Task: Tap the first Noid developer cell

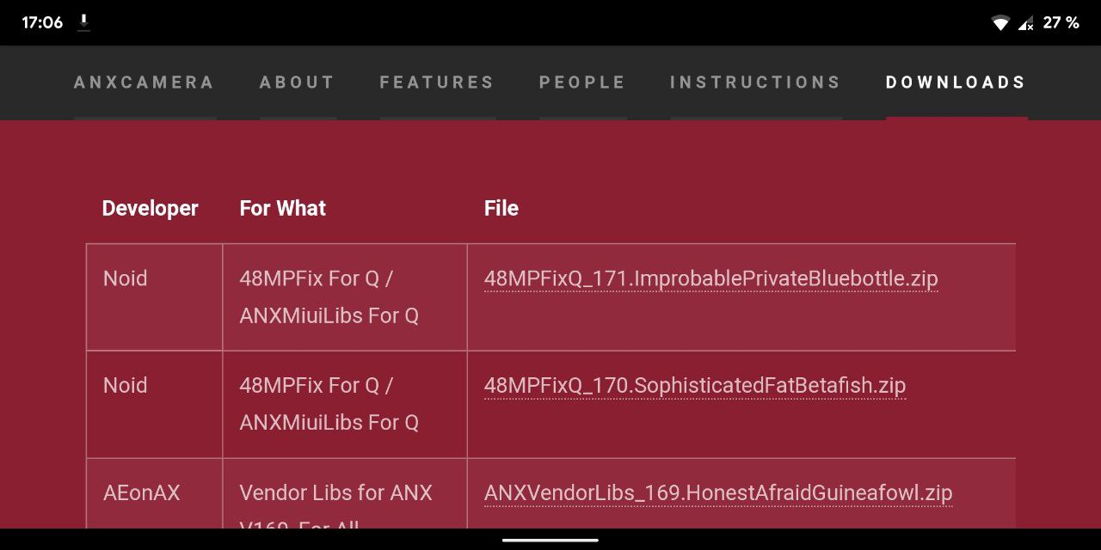Action: (126, 278)
